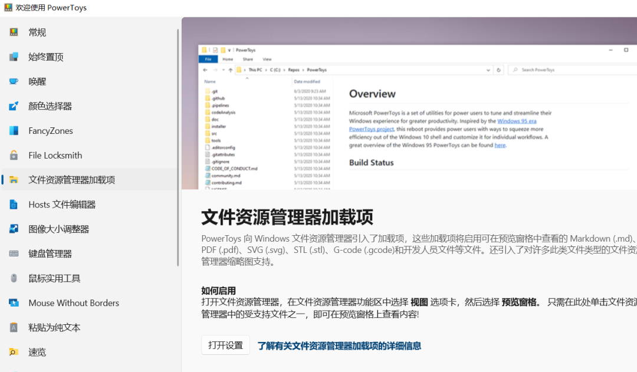Open 速览 page in sidebar

click(x=89, y=352)
